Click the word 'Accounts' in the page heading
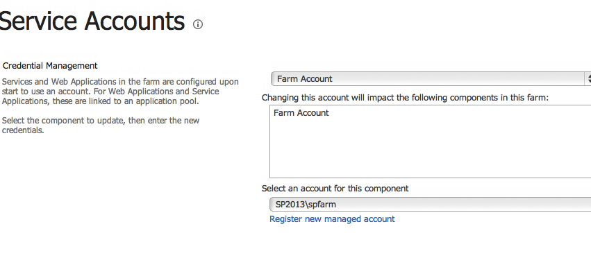The height and width of the screenshot is (258, 591). [135, 21]
